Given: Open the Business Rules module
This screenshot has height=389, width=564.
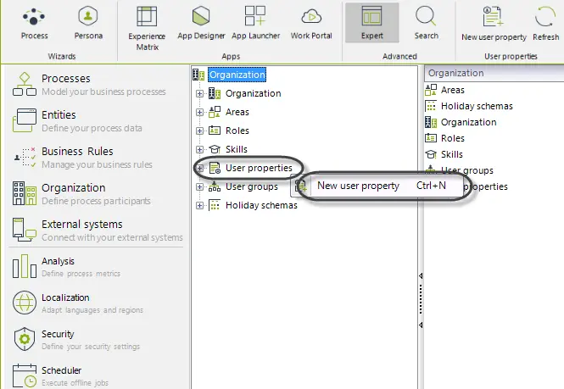Looking at the screenshot, I should 83,158.
